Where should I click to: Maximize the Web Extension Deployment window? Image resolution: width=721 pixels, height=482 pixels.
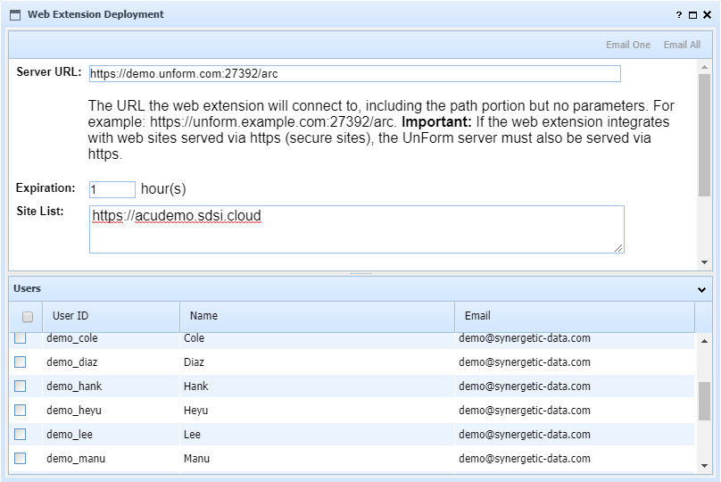(x=693, y=15)
